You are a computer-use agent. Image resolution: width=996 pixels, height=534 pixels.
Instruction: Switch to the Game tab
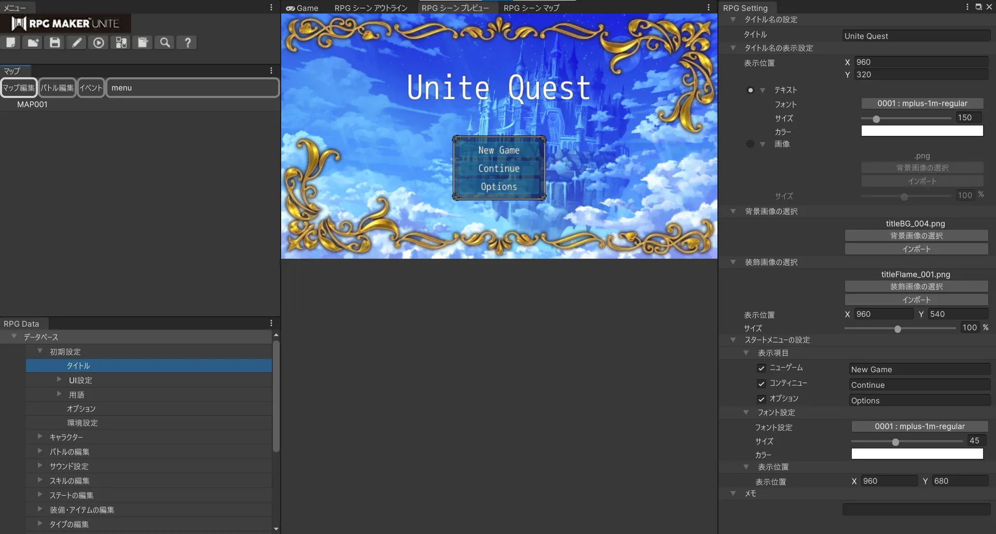click(x=302, y=8)
